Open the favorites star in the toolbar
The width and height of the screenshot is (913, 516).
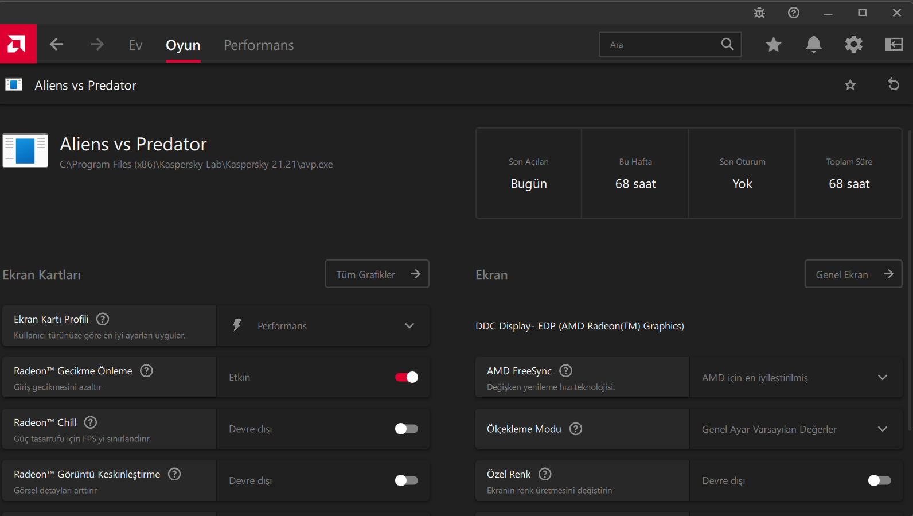[x=774, y=44]
